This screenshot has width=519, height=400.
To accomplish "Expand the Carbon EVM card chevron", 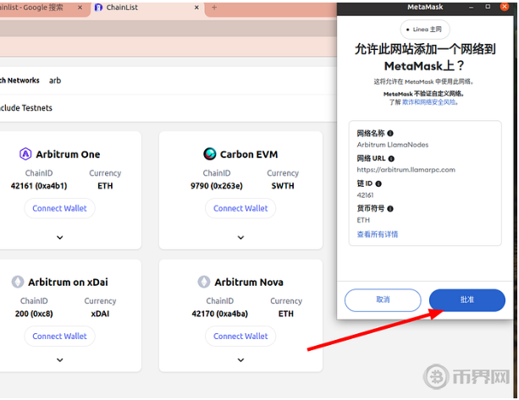I will [240, 238].
